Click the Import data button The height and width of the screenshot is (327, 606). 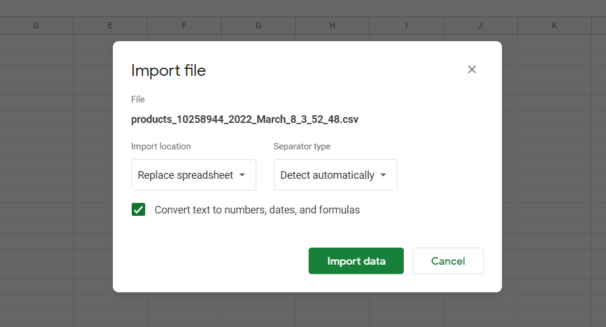tap(356, 261)
